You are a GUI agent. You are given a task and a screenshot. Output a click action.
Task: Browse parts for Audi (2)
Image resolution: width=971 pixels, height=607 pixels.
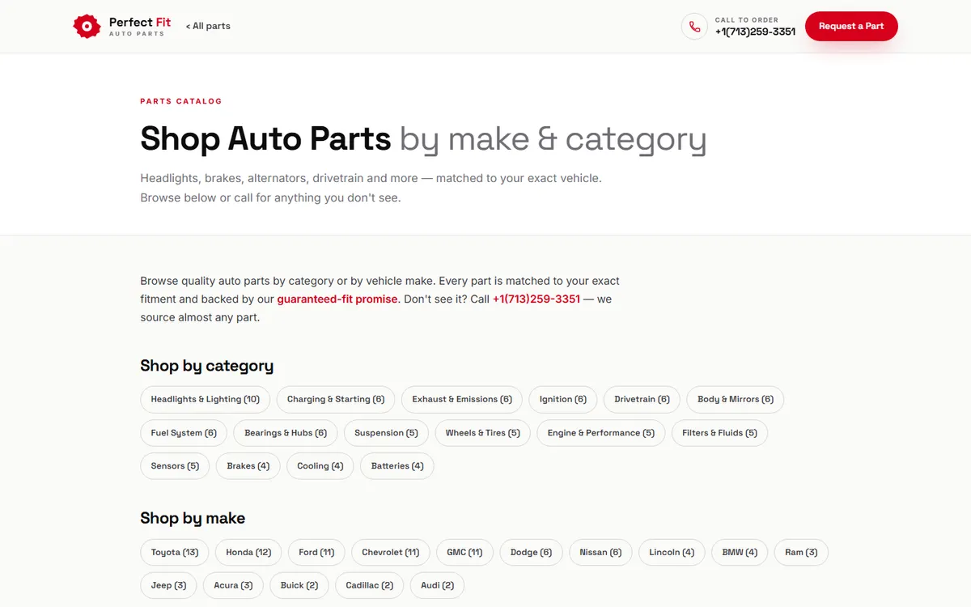(438, 585)
